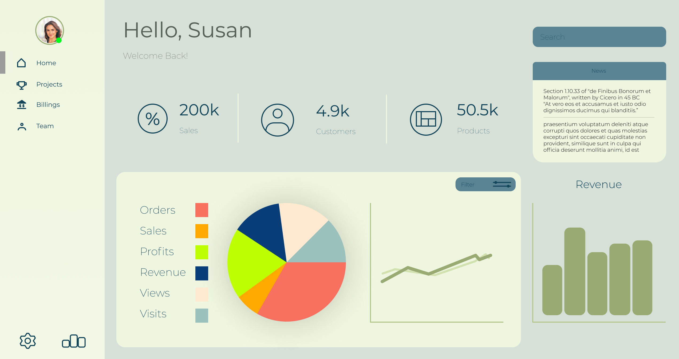Viewport: 679px width, 359px height.
Task: Click the filter sliders icon
Action: (502, 184)
